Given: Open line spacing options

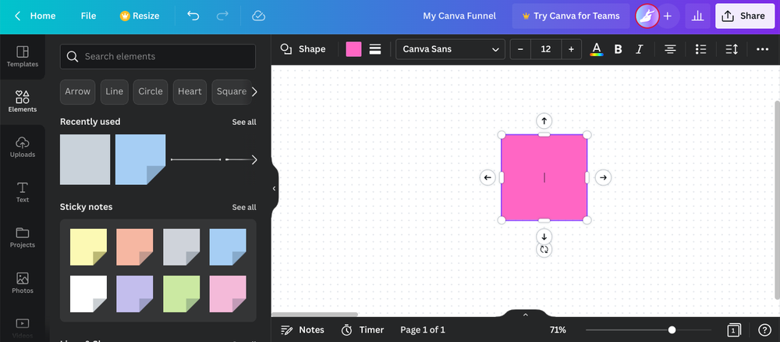Looking at the screenshot, I should pyautogui.click(x=732, y=49).
